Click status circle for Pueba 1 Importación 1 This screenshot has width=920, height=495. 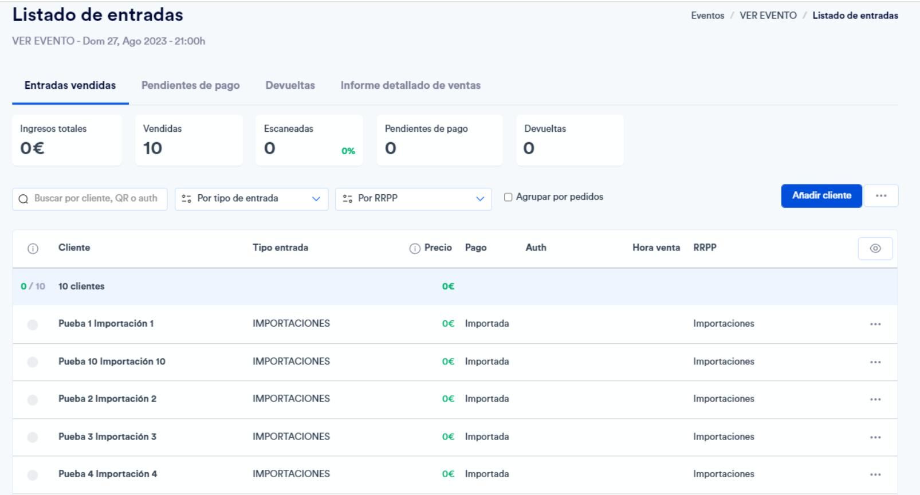click(33, 325)
